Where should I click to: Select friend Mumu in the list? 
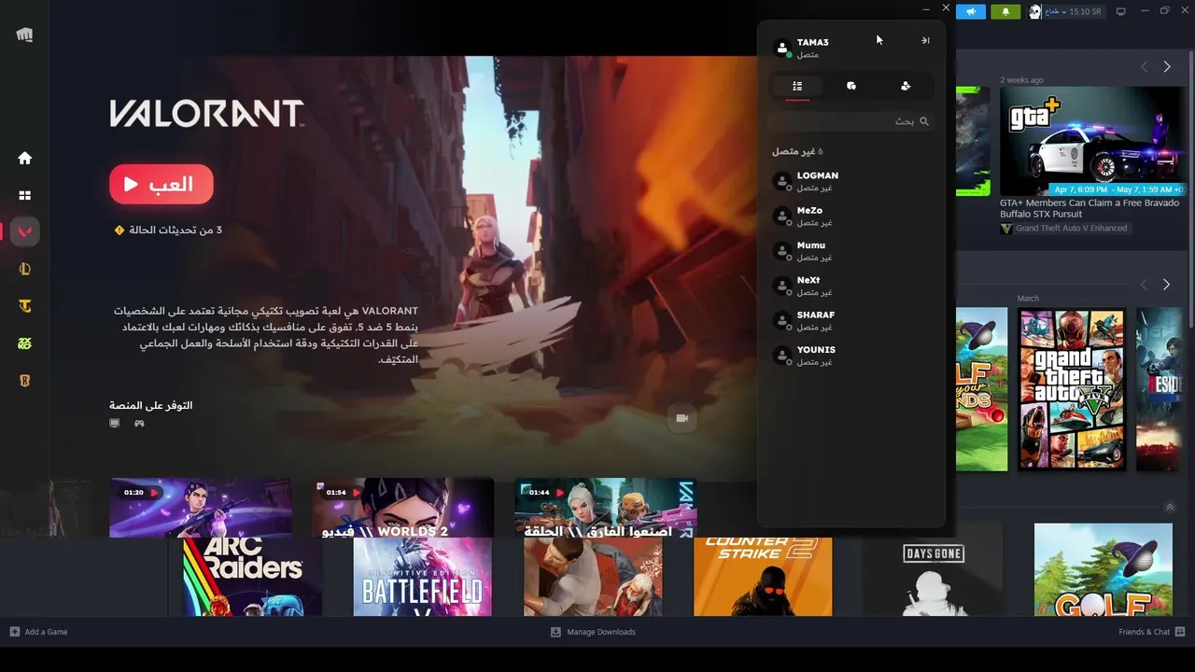(851, 251)
